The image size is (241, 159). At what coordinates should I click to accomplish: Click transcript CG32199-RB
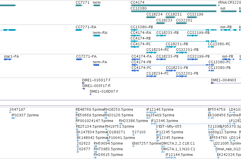(198, 33)
